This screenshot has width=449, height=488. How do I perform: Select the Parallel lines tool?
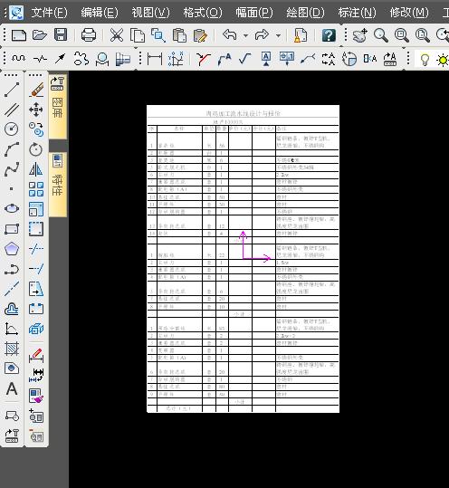[12, 110]
